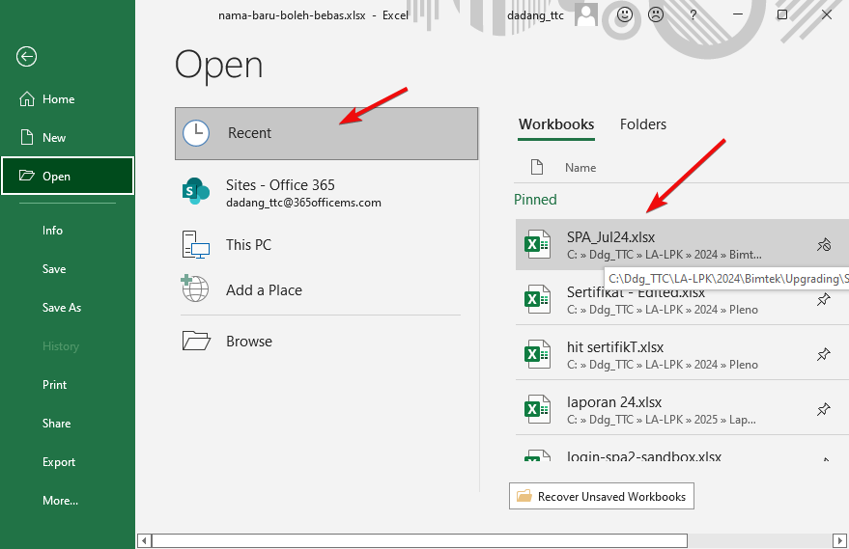Screen dimensions: 849x549
Task: Click the scrollbar left arrow
Action: click(144, 541)
